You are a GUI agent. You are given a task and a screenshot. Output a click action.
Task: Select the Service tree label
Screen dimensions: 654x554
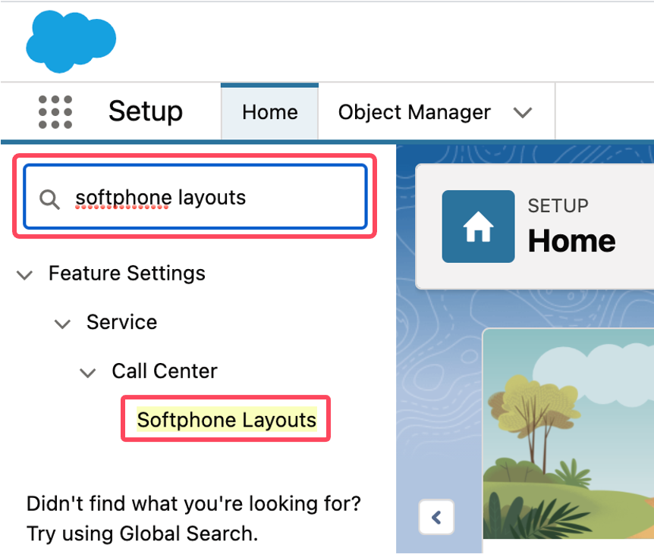point(122,322)
